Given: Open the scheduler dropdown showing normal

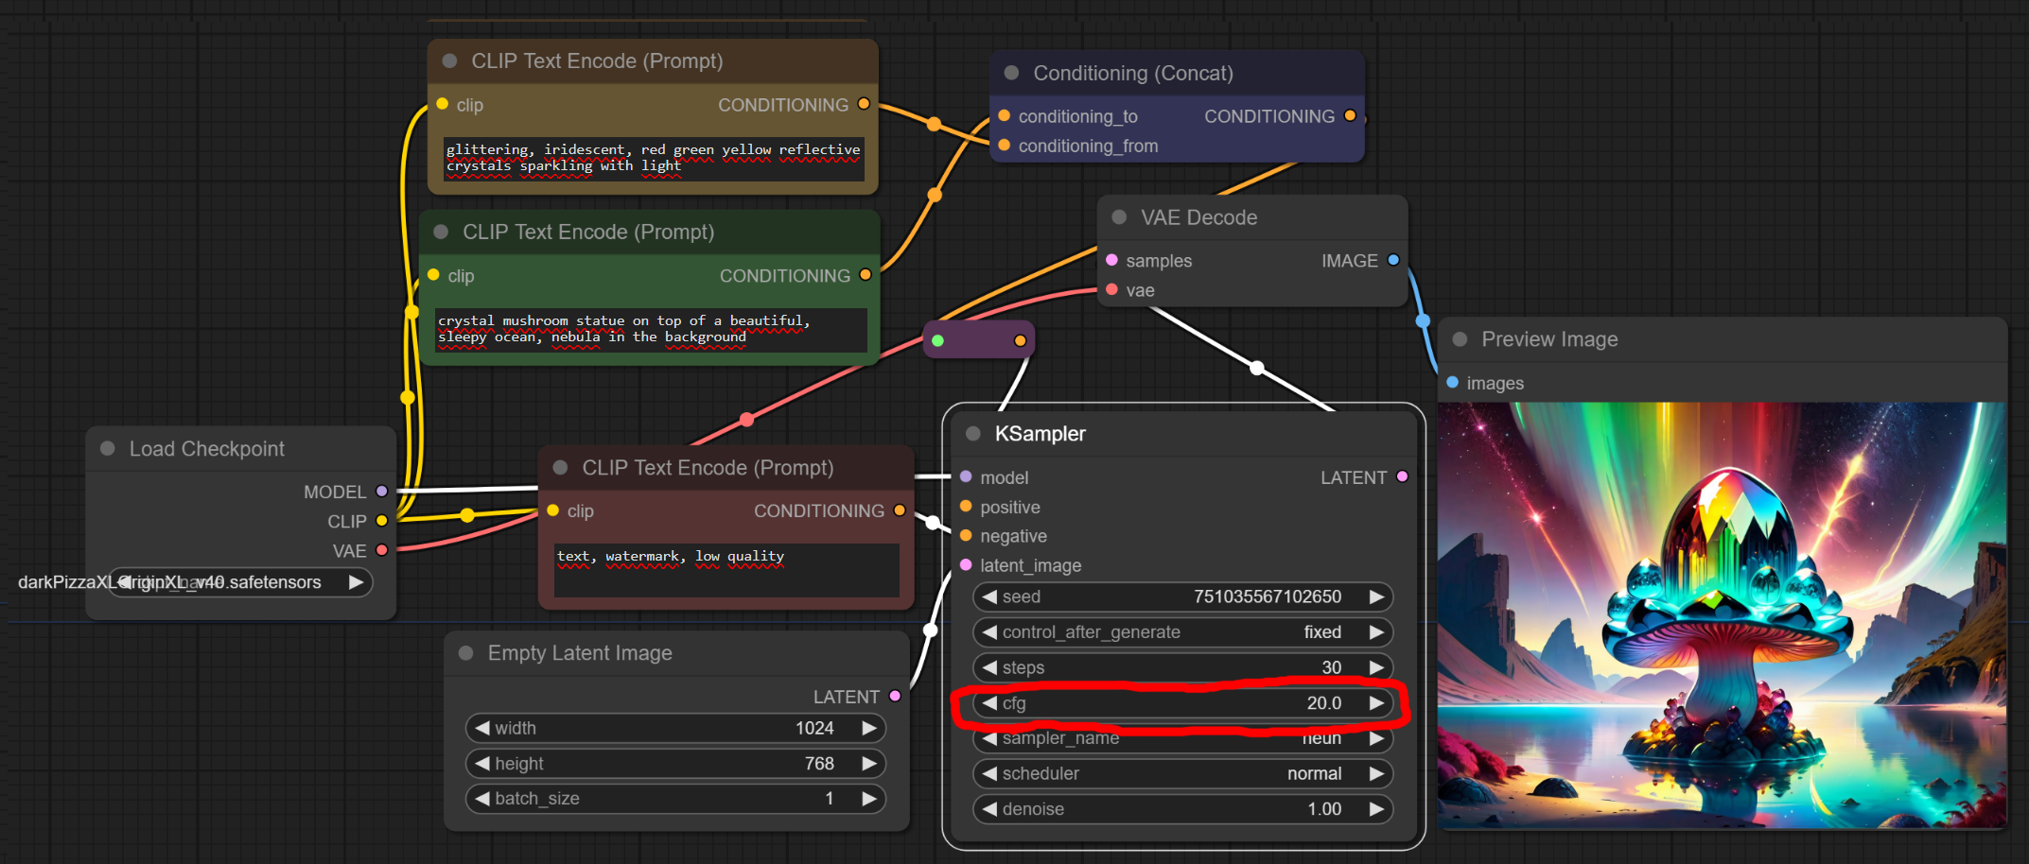Looking at the screenshot, I should [x=1182, y=773].
